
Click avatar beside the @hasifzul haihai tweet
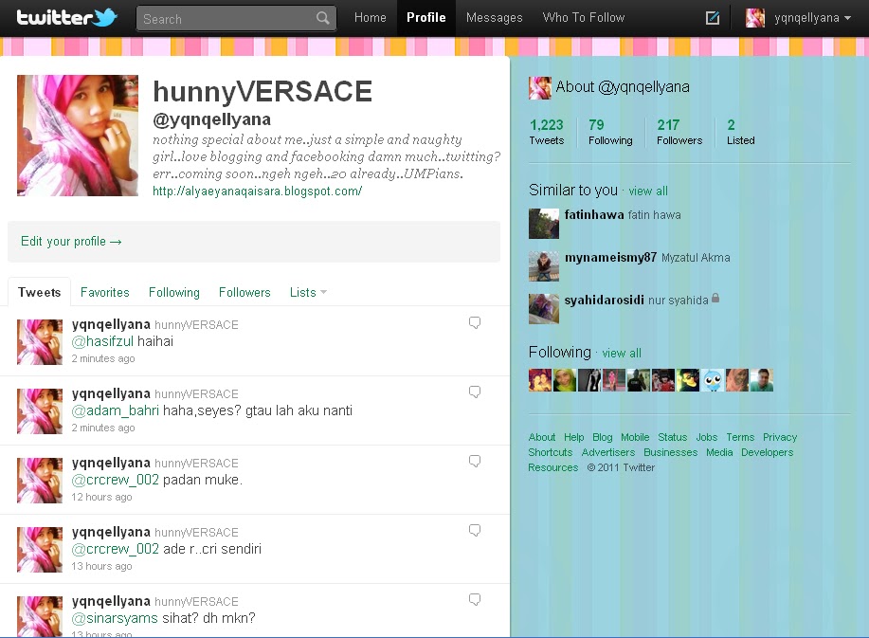[x=40, y=342]
